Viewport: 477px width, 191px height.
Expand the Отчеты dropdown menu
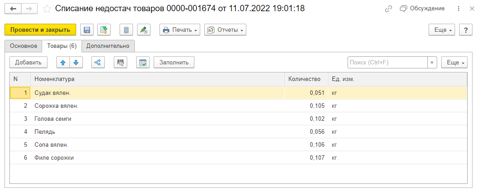point(225,30)
